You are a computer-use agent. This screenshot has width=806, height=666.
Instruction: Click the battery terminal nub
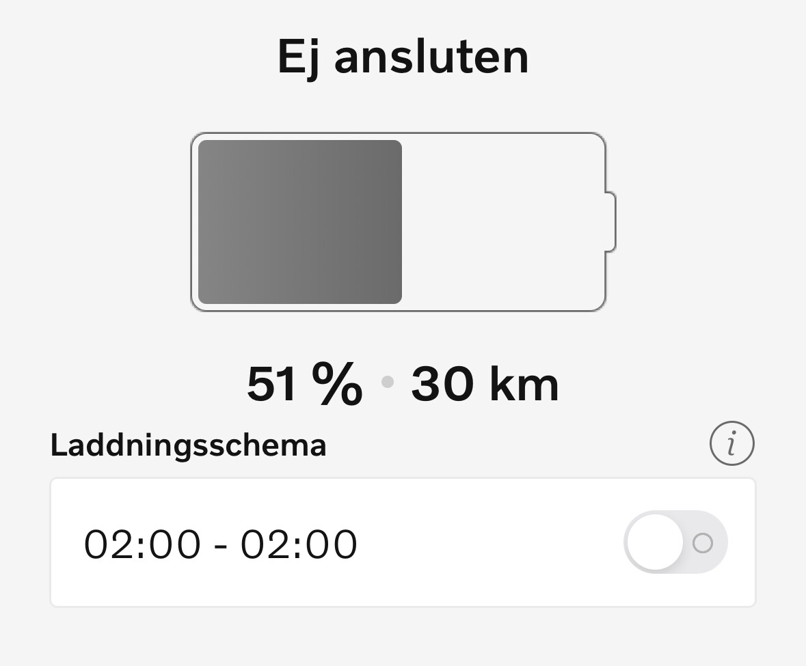point(610,222)
